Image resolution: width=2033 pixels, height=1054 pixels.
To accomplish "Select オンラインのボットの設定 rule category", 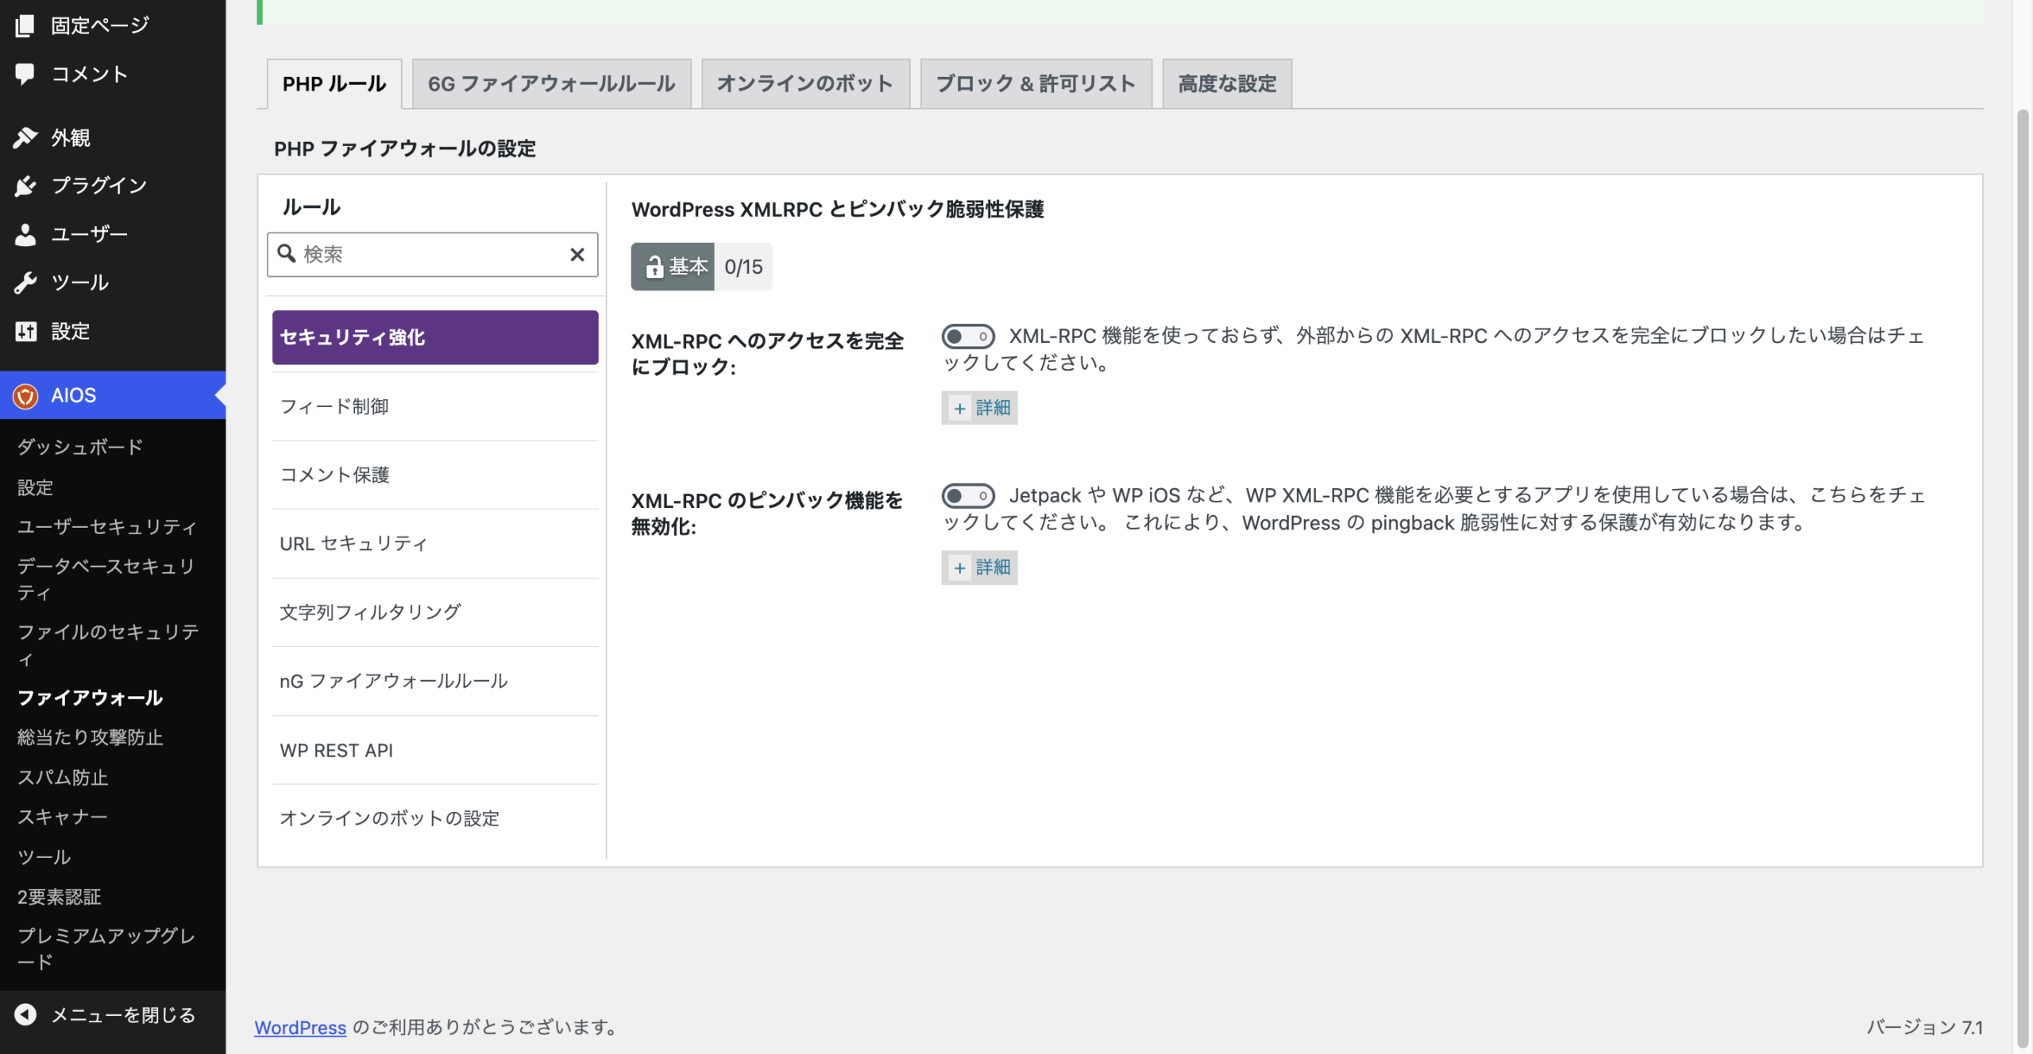I will tap(435, 818).
